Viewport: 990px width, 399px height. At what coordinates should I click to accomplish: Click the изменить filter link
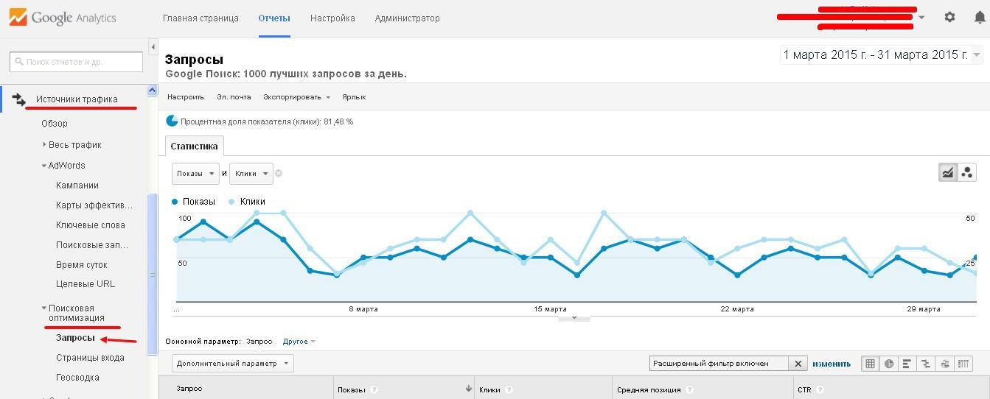[x=832, y=364]
